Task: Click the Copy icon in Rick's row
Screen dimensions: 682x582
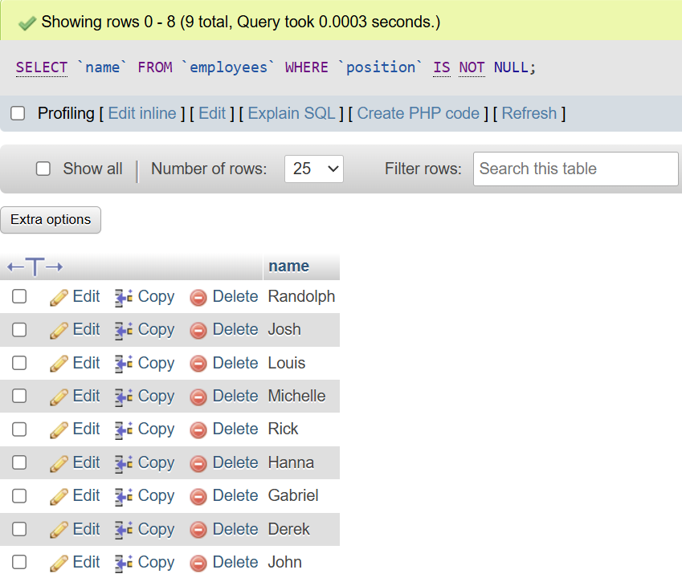Action: 124,429
